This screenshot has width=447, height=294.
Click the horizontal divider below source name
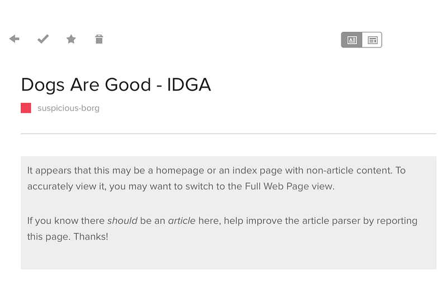pyautogui.click(x=229, y=133)
